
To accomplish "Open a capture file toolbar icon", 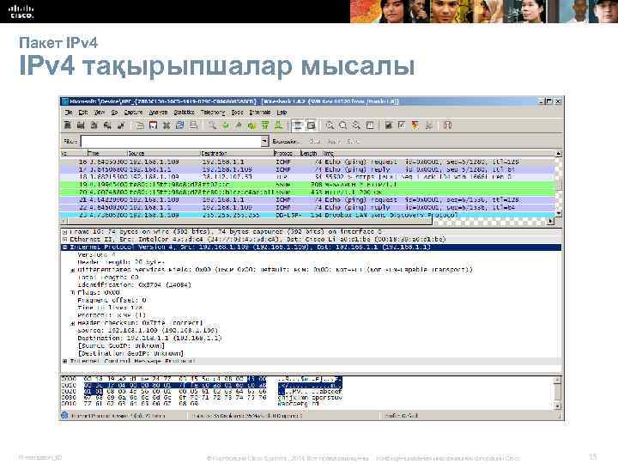I will pos(140,125).
